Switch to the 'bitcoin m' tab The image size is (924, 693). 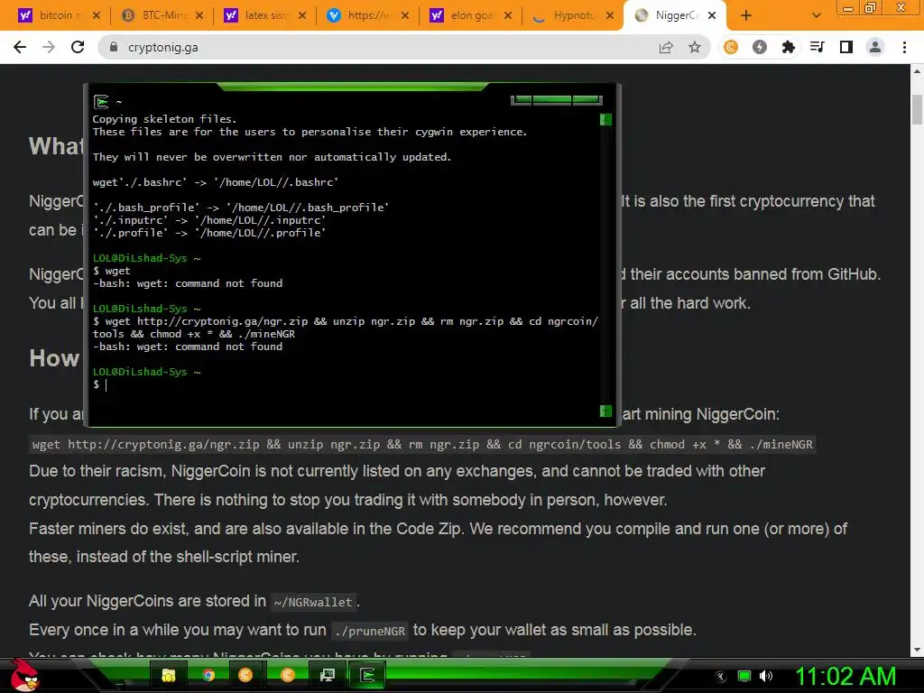pyautogui.click(x=57, y=15)
